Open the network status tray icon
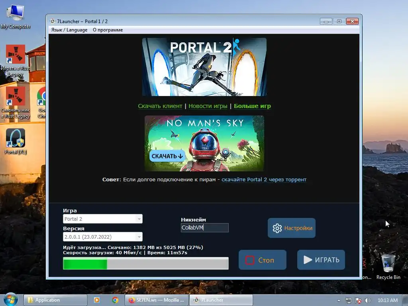The height and width of the screenshot is (306, 408). tap(348, 300)
